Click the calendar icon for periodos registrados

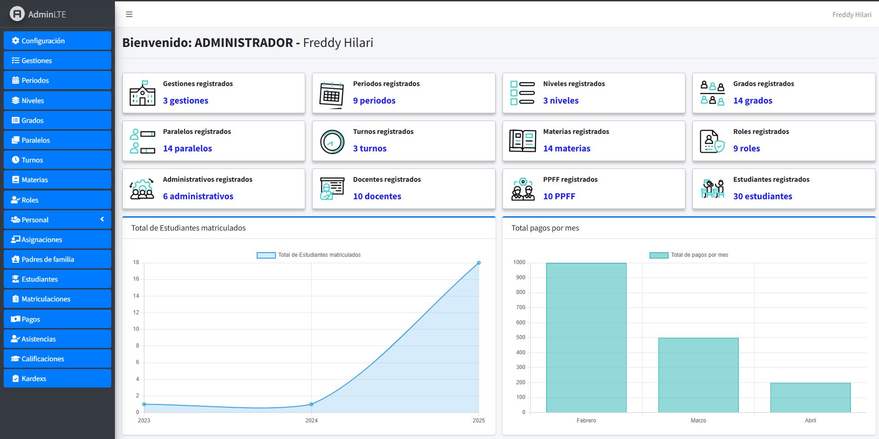[332, 95]
